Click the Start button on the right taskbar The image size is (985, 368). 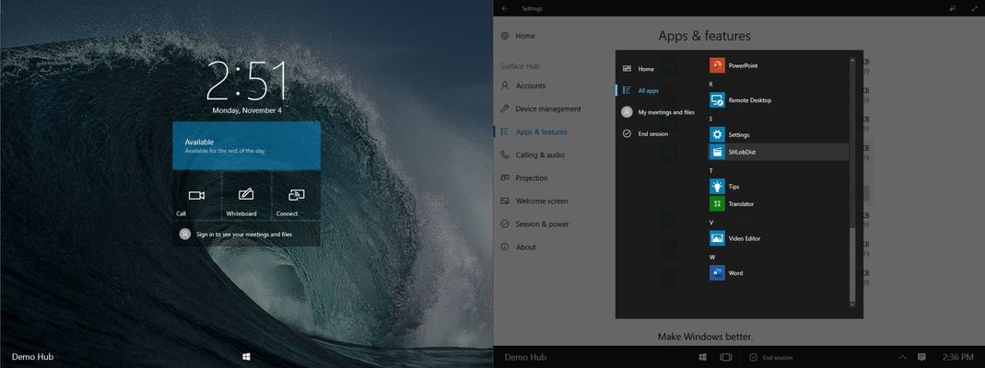[703, 357]
